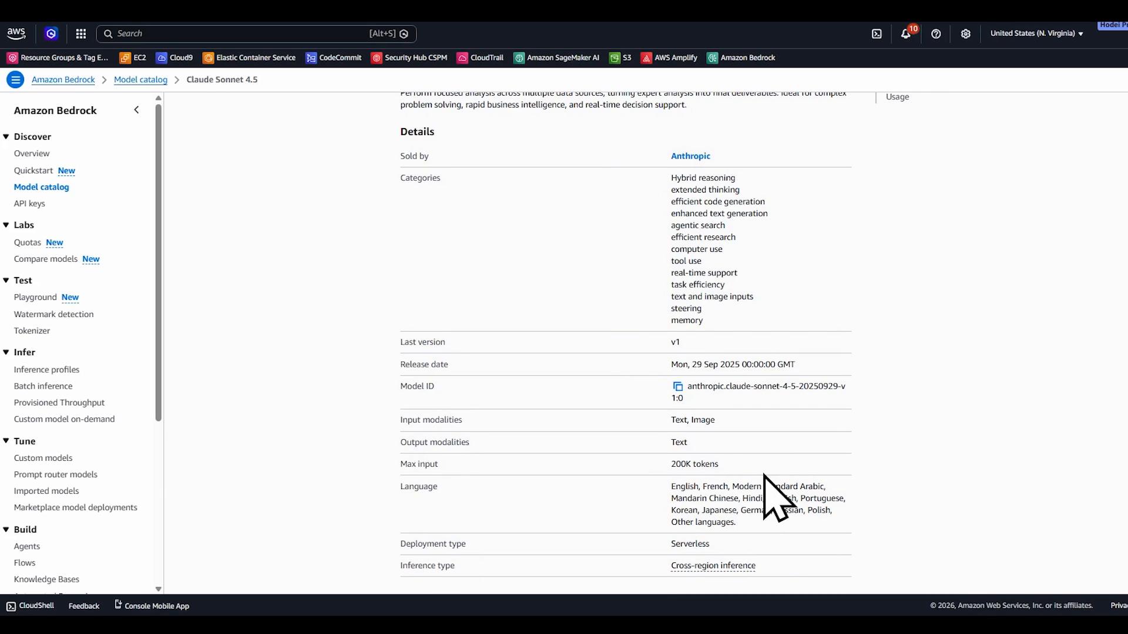Copy the Model ID with copy icon
Viewport: 1128px width, 634px height.
click(x=677, y=386)
